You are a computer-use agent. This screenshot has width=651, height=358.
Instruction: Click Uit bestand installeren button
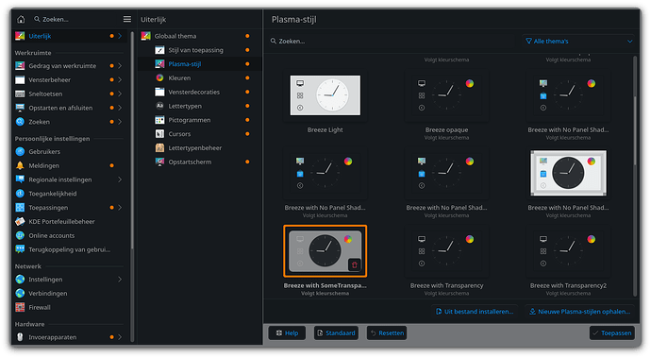click(475, 312)
